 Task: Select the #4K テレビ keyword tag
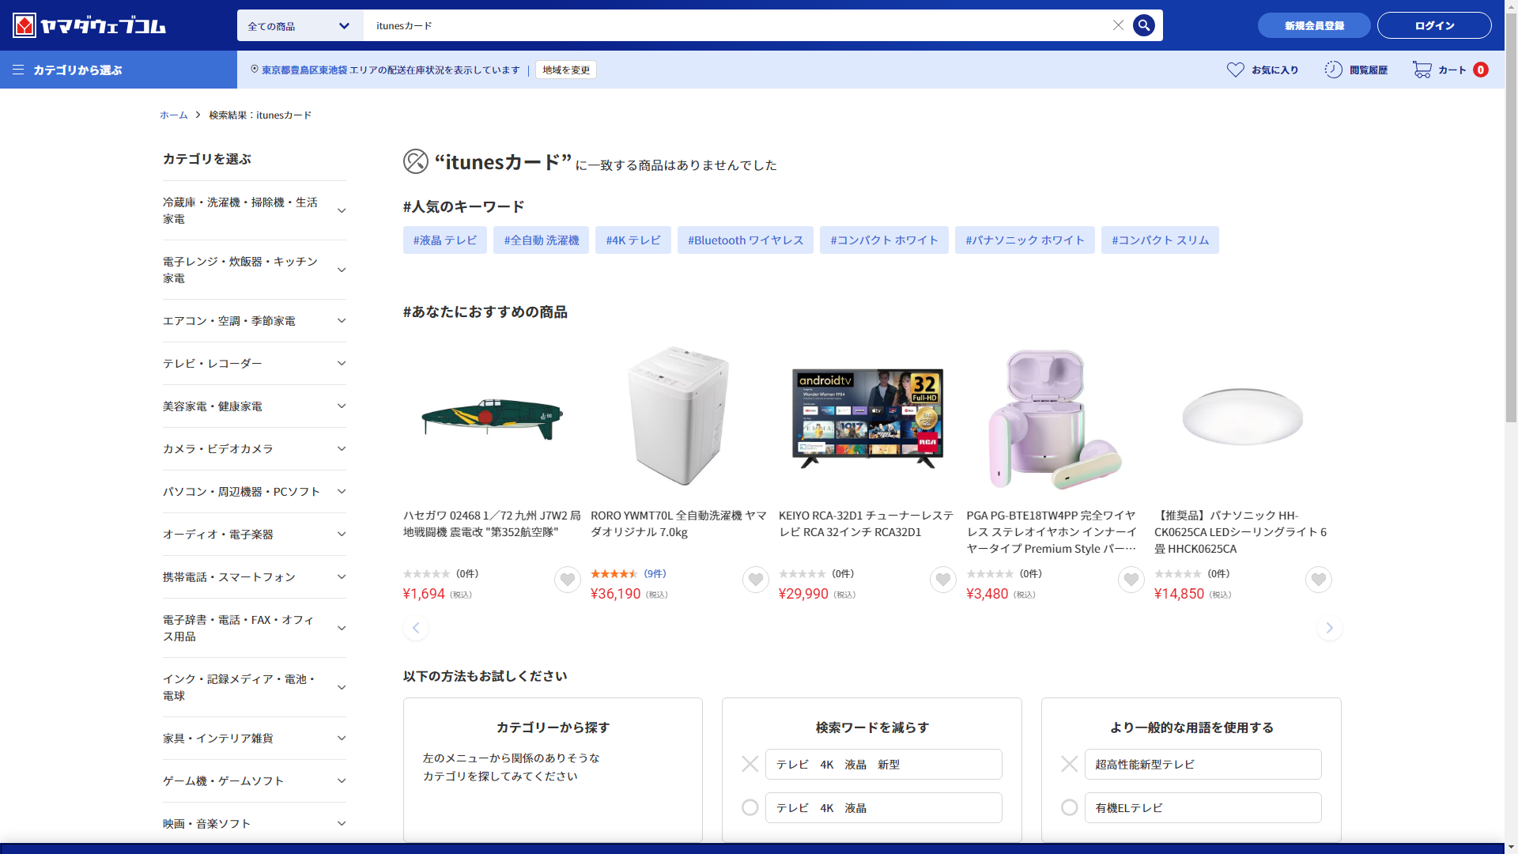632,240
